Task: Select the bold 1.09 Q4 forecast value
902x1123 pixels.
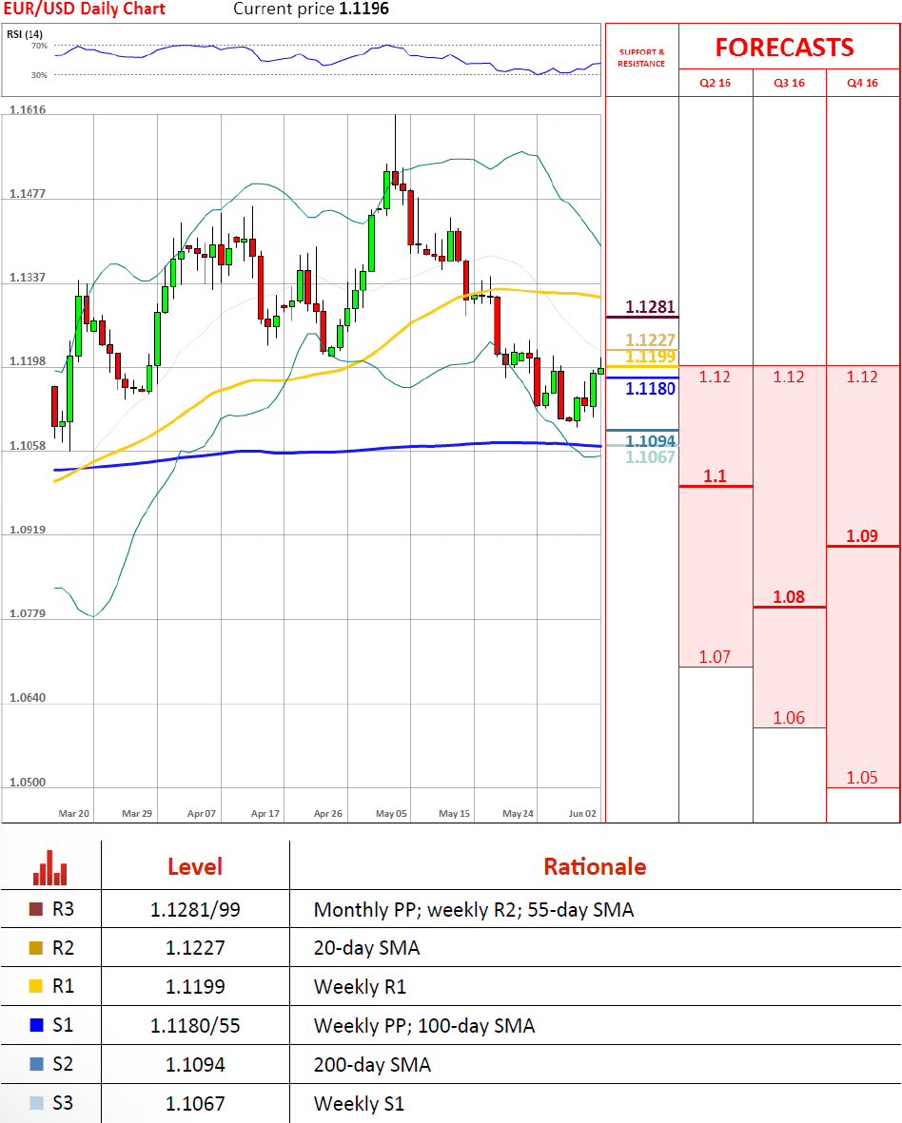Action: pyautogui.click(x=862, y=536)
